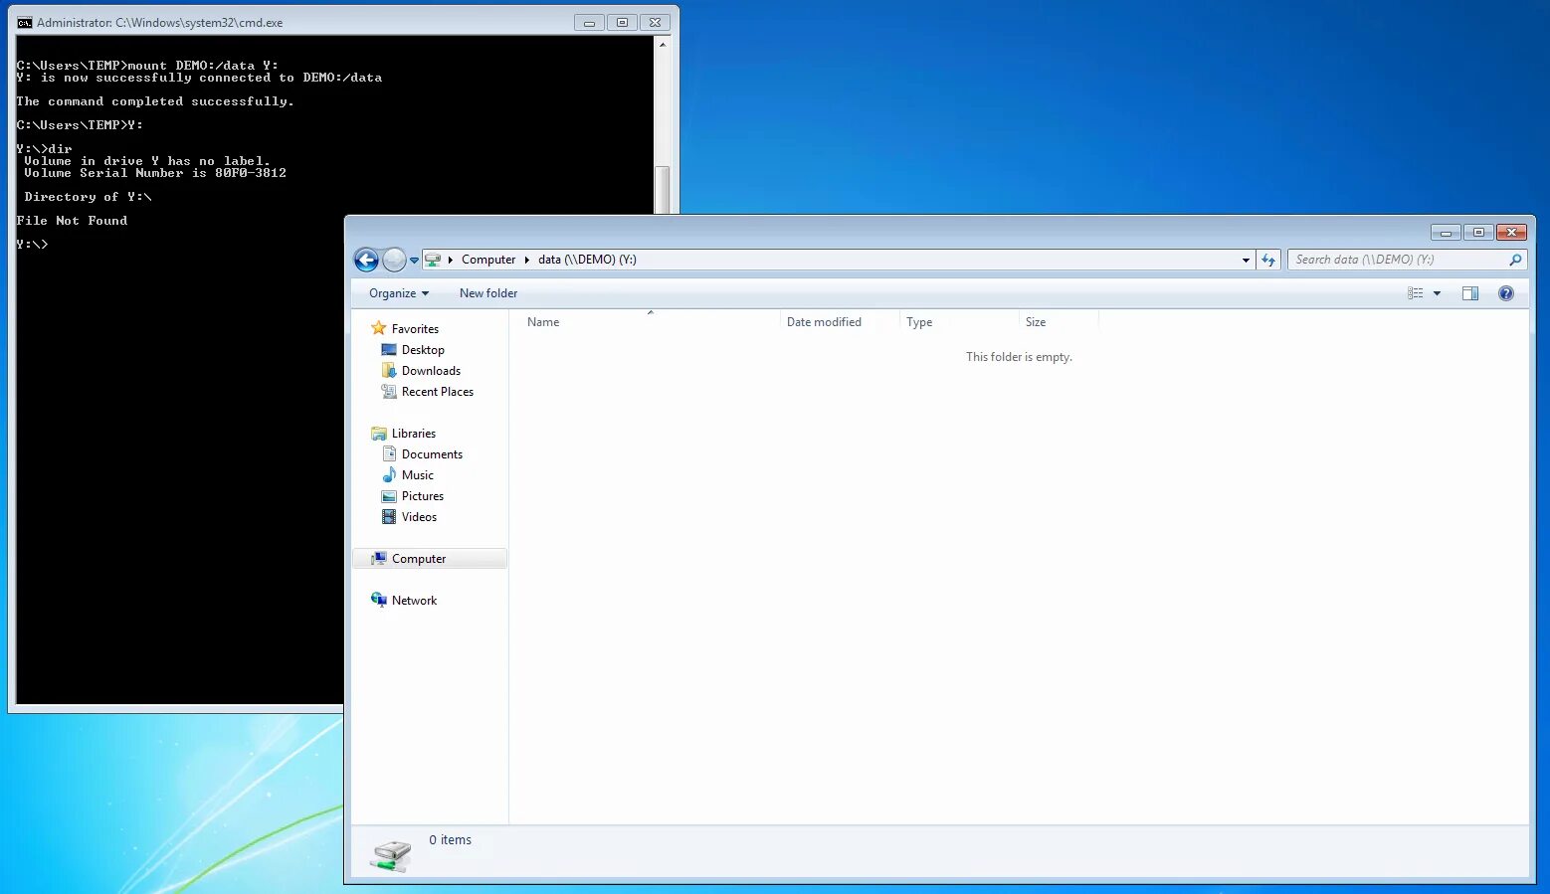Click the Downloads folder icon
This screenshot has width=1550, height=894.
[389, 370]
